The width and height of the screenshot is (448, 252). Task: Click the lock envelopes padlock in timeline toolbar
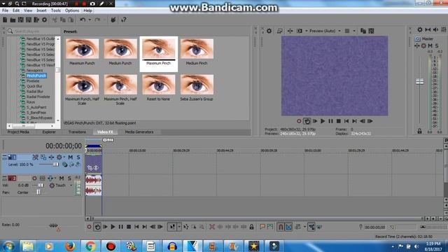(251, 227)
